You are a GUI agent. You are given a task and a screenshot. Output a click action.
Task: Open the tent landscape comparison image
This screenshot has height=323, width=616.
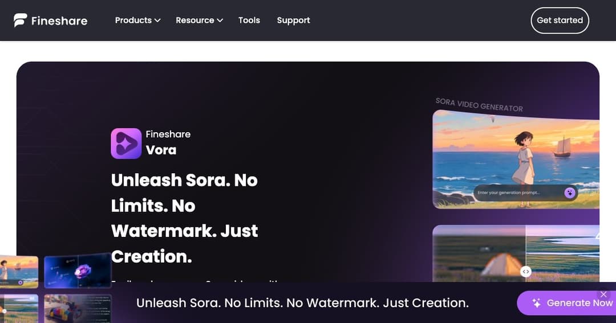pos(516,254)
